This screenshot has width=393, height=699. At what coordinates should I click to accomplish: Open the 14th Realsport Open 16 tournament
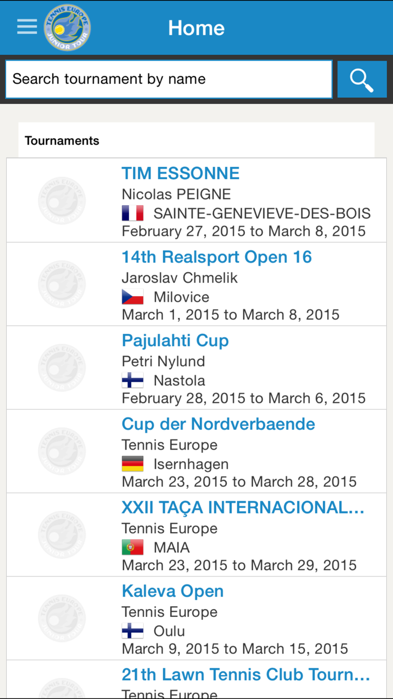(217, 257)
